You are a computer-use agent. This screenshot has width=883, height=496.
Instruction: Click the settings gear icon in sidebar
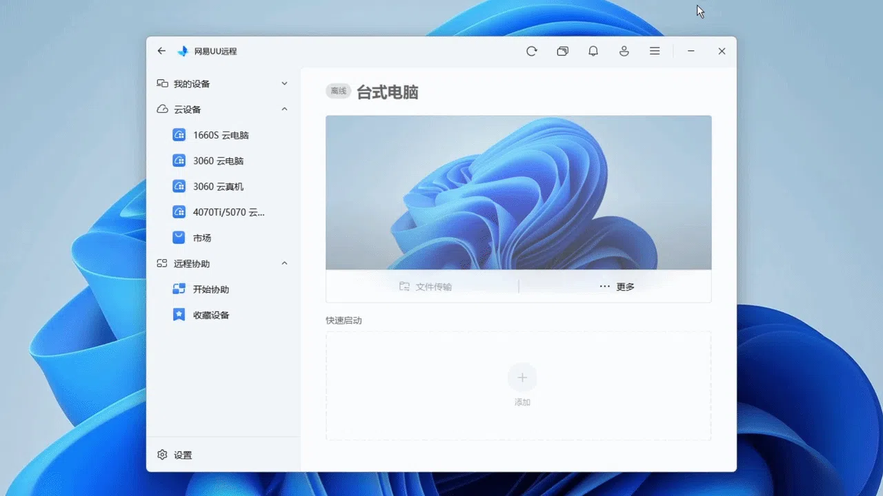tap(163, 455)
